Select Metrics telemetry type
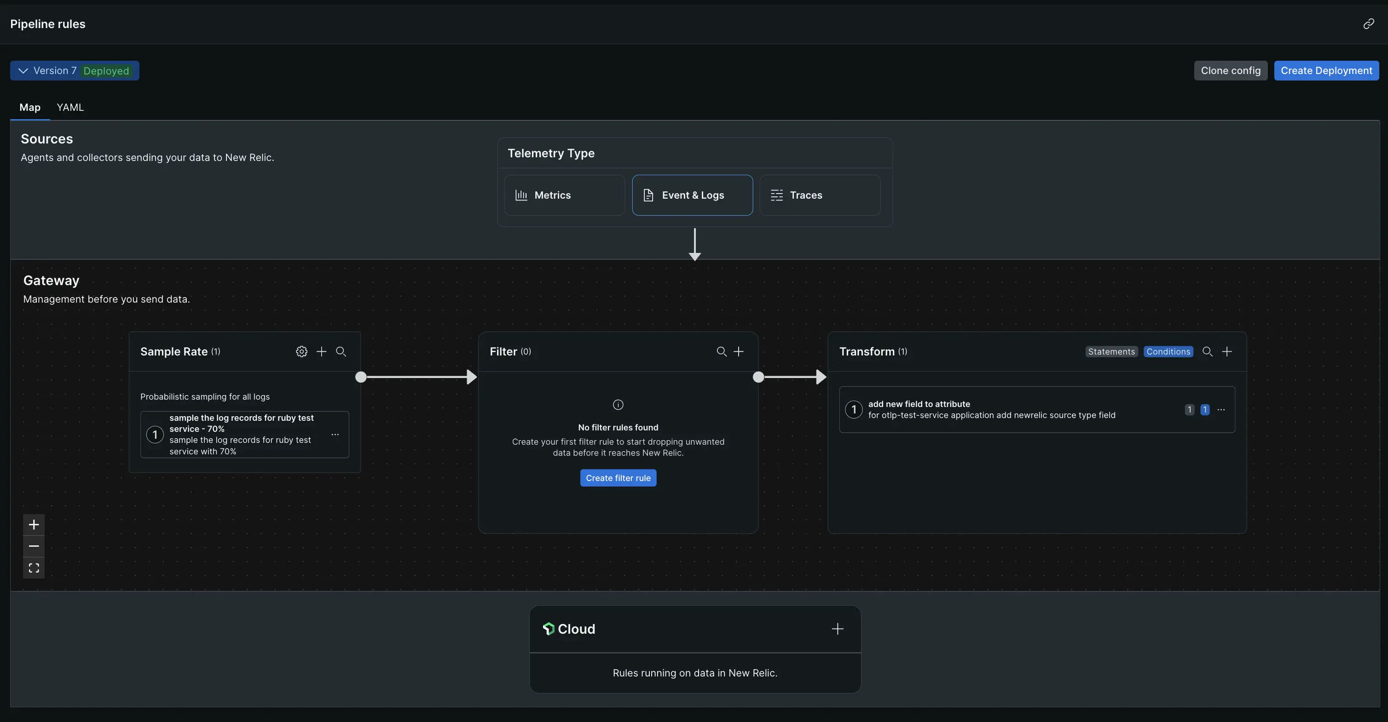Image resolution: width=1388 pixels, height=722 pixels. click(x=564, y=195)
